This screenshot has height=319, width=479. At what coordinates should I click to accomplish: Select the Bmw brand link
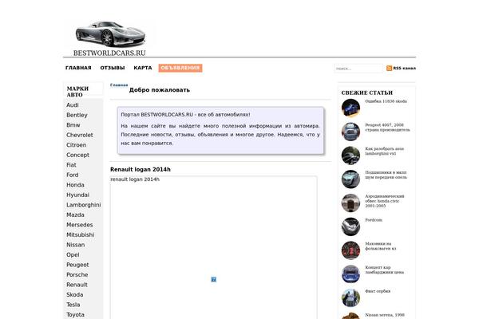tap(73, 125)
